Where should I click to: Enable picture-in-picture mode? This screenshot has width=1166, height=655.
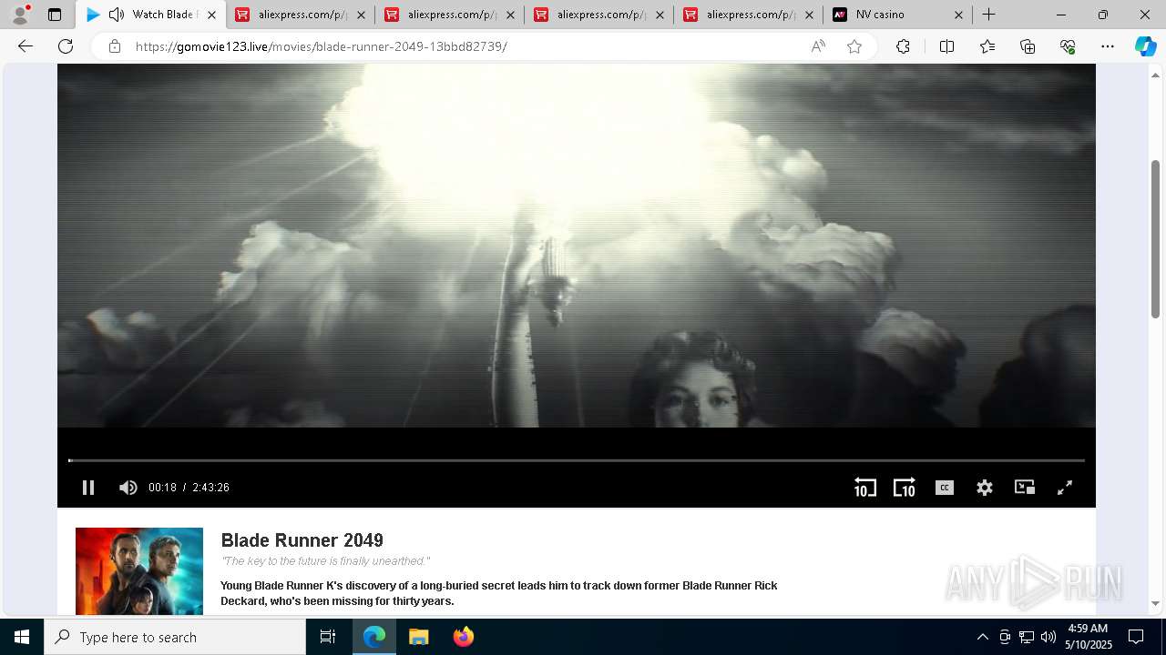point(1025,488)
